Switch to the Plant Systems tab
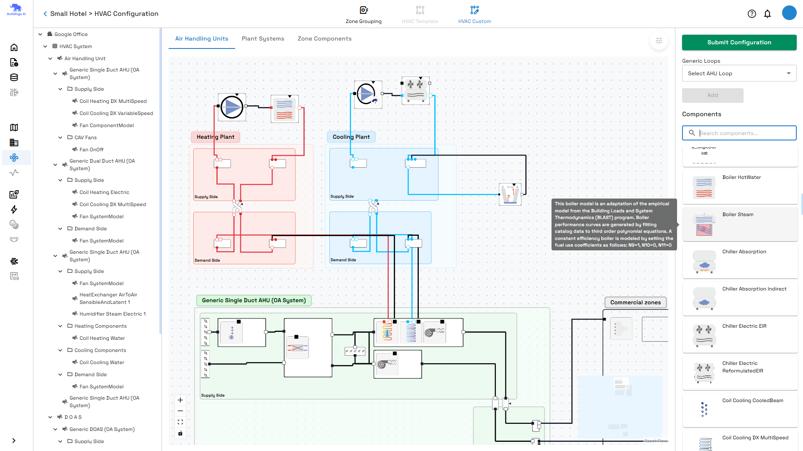803x451 pixels. click(263, 38)
